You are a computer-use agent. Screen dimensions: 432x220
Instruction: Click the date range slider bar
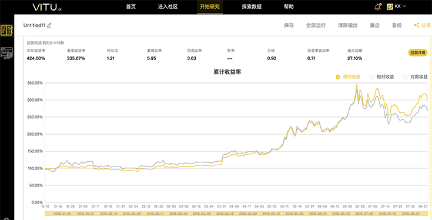click(x=236, y=214)
